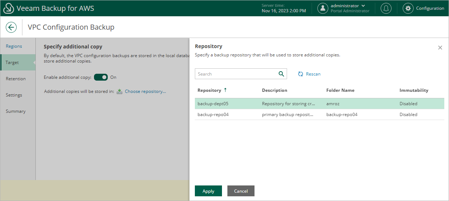Select the backup-repo04 repository row
Image resolution: width=449 pixels, height=201 pixels.
(319, 115)
